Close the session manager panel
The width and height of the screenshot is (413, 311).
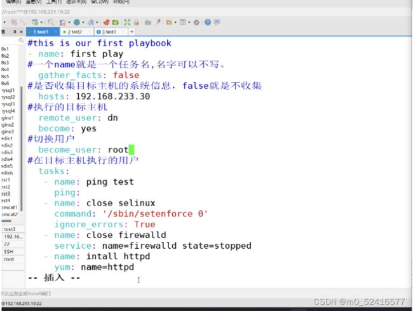(21, 32)
